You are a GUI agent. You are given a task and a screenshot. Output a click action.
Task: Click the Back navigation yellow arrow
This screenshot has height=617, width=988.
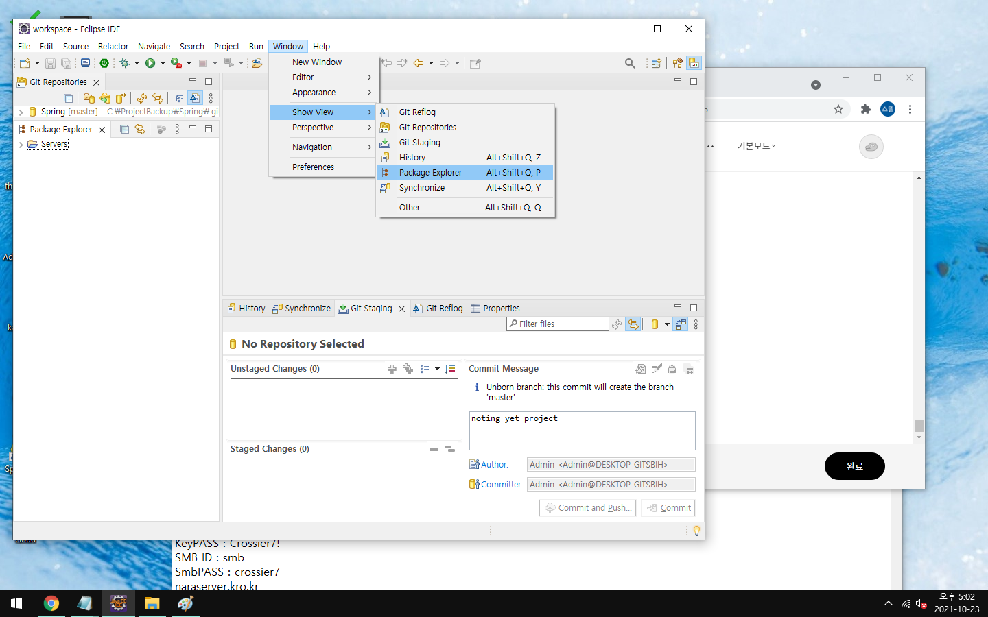(419, 63)
